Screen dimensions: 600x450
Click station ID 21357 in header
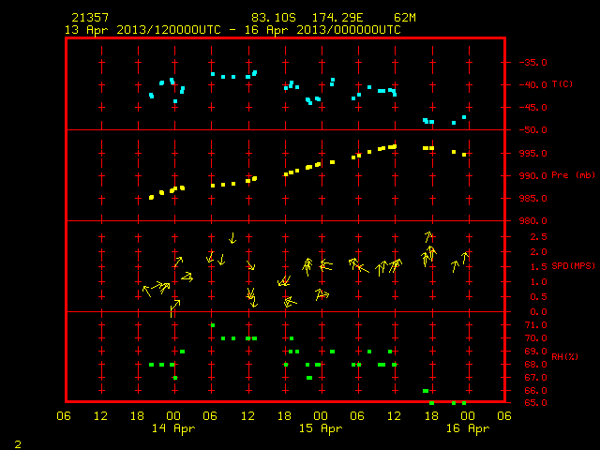[x=90, y=18]
